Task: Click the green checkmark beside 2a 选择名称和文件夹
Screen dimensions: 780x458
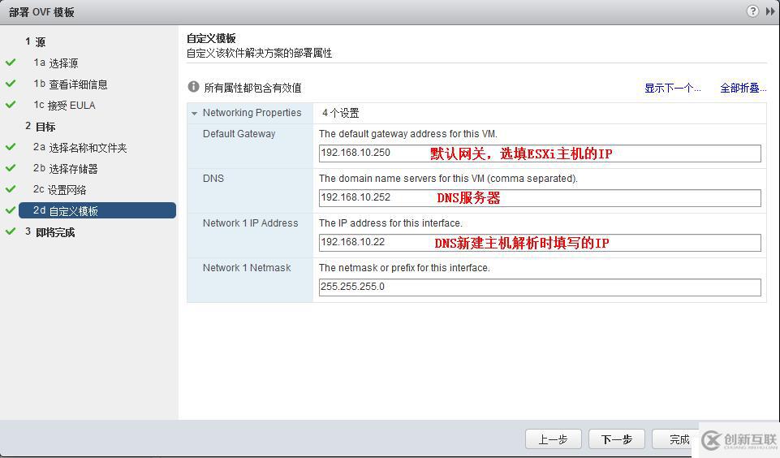Action: (x=11, y=147)
